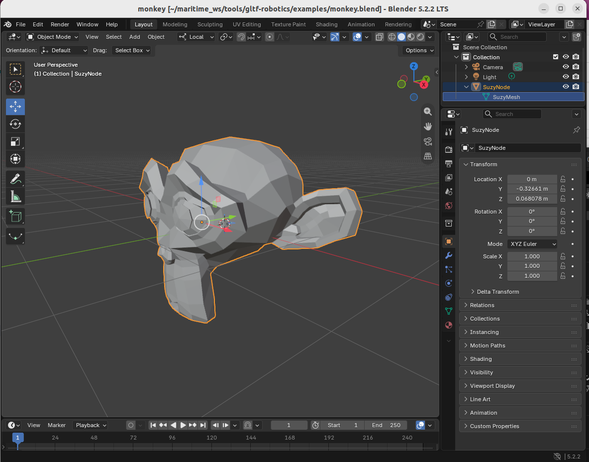The image size is (589, 462).
Task: Open the timeline Marker menu
Action: click(57, 425)
